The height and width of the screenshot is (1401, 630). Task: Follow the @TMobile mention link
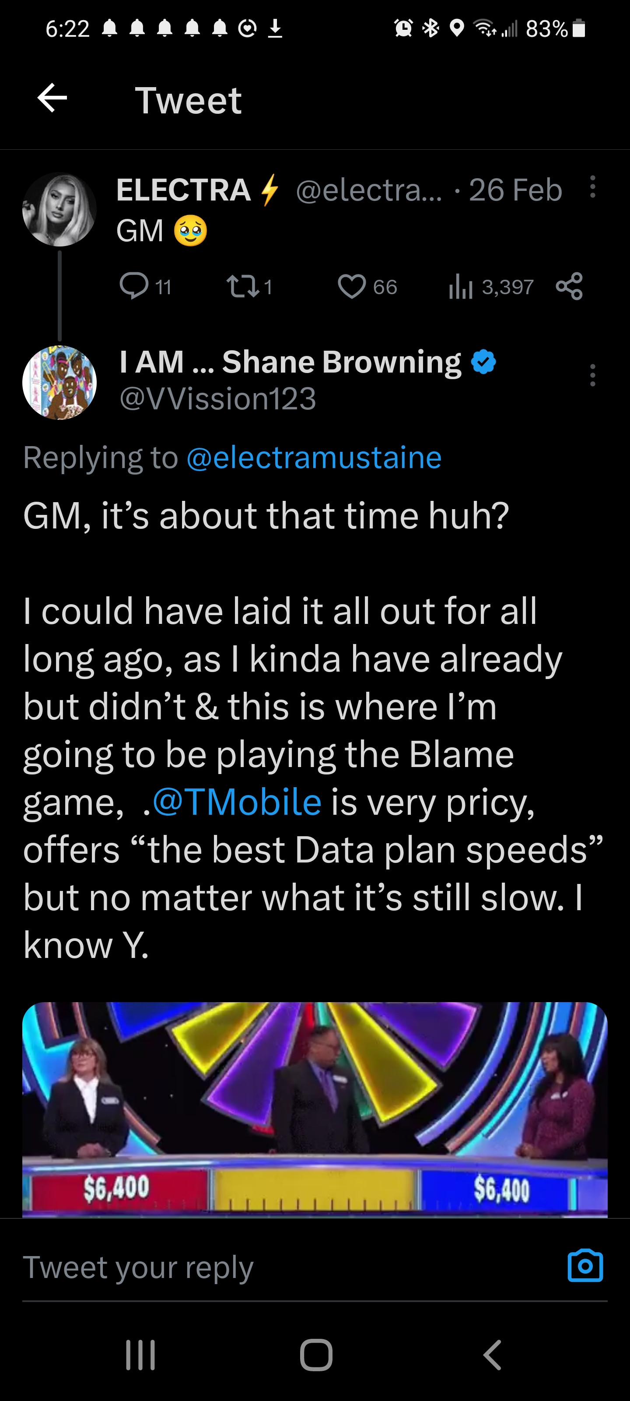[x=237, y=802]
